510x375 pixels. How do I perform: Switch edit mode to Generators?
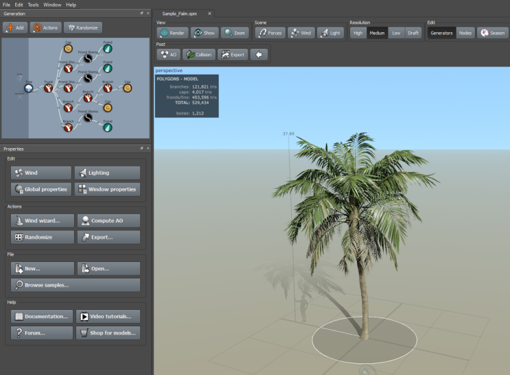tap(441, 33)
